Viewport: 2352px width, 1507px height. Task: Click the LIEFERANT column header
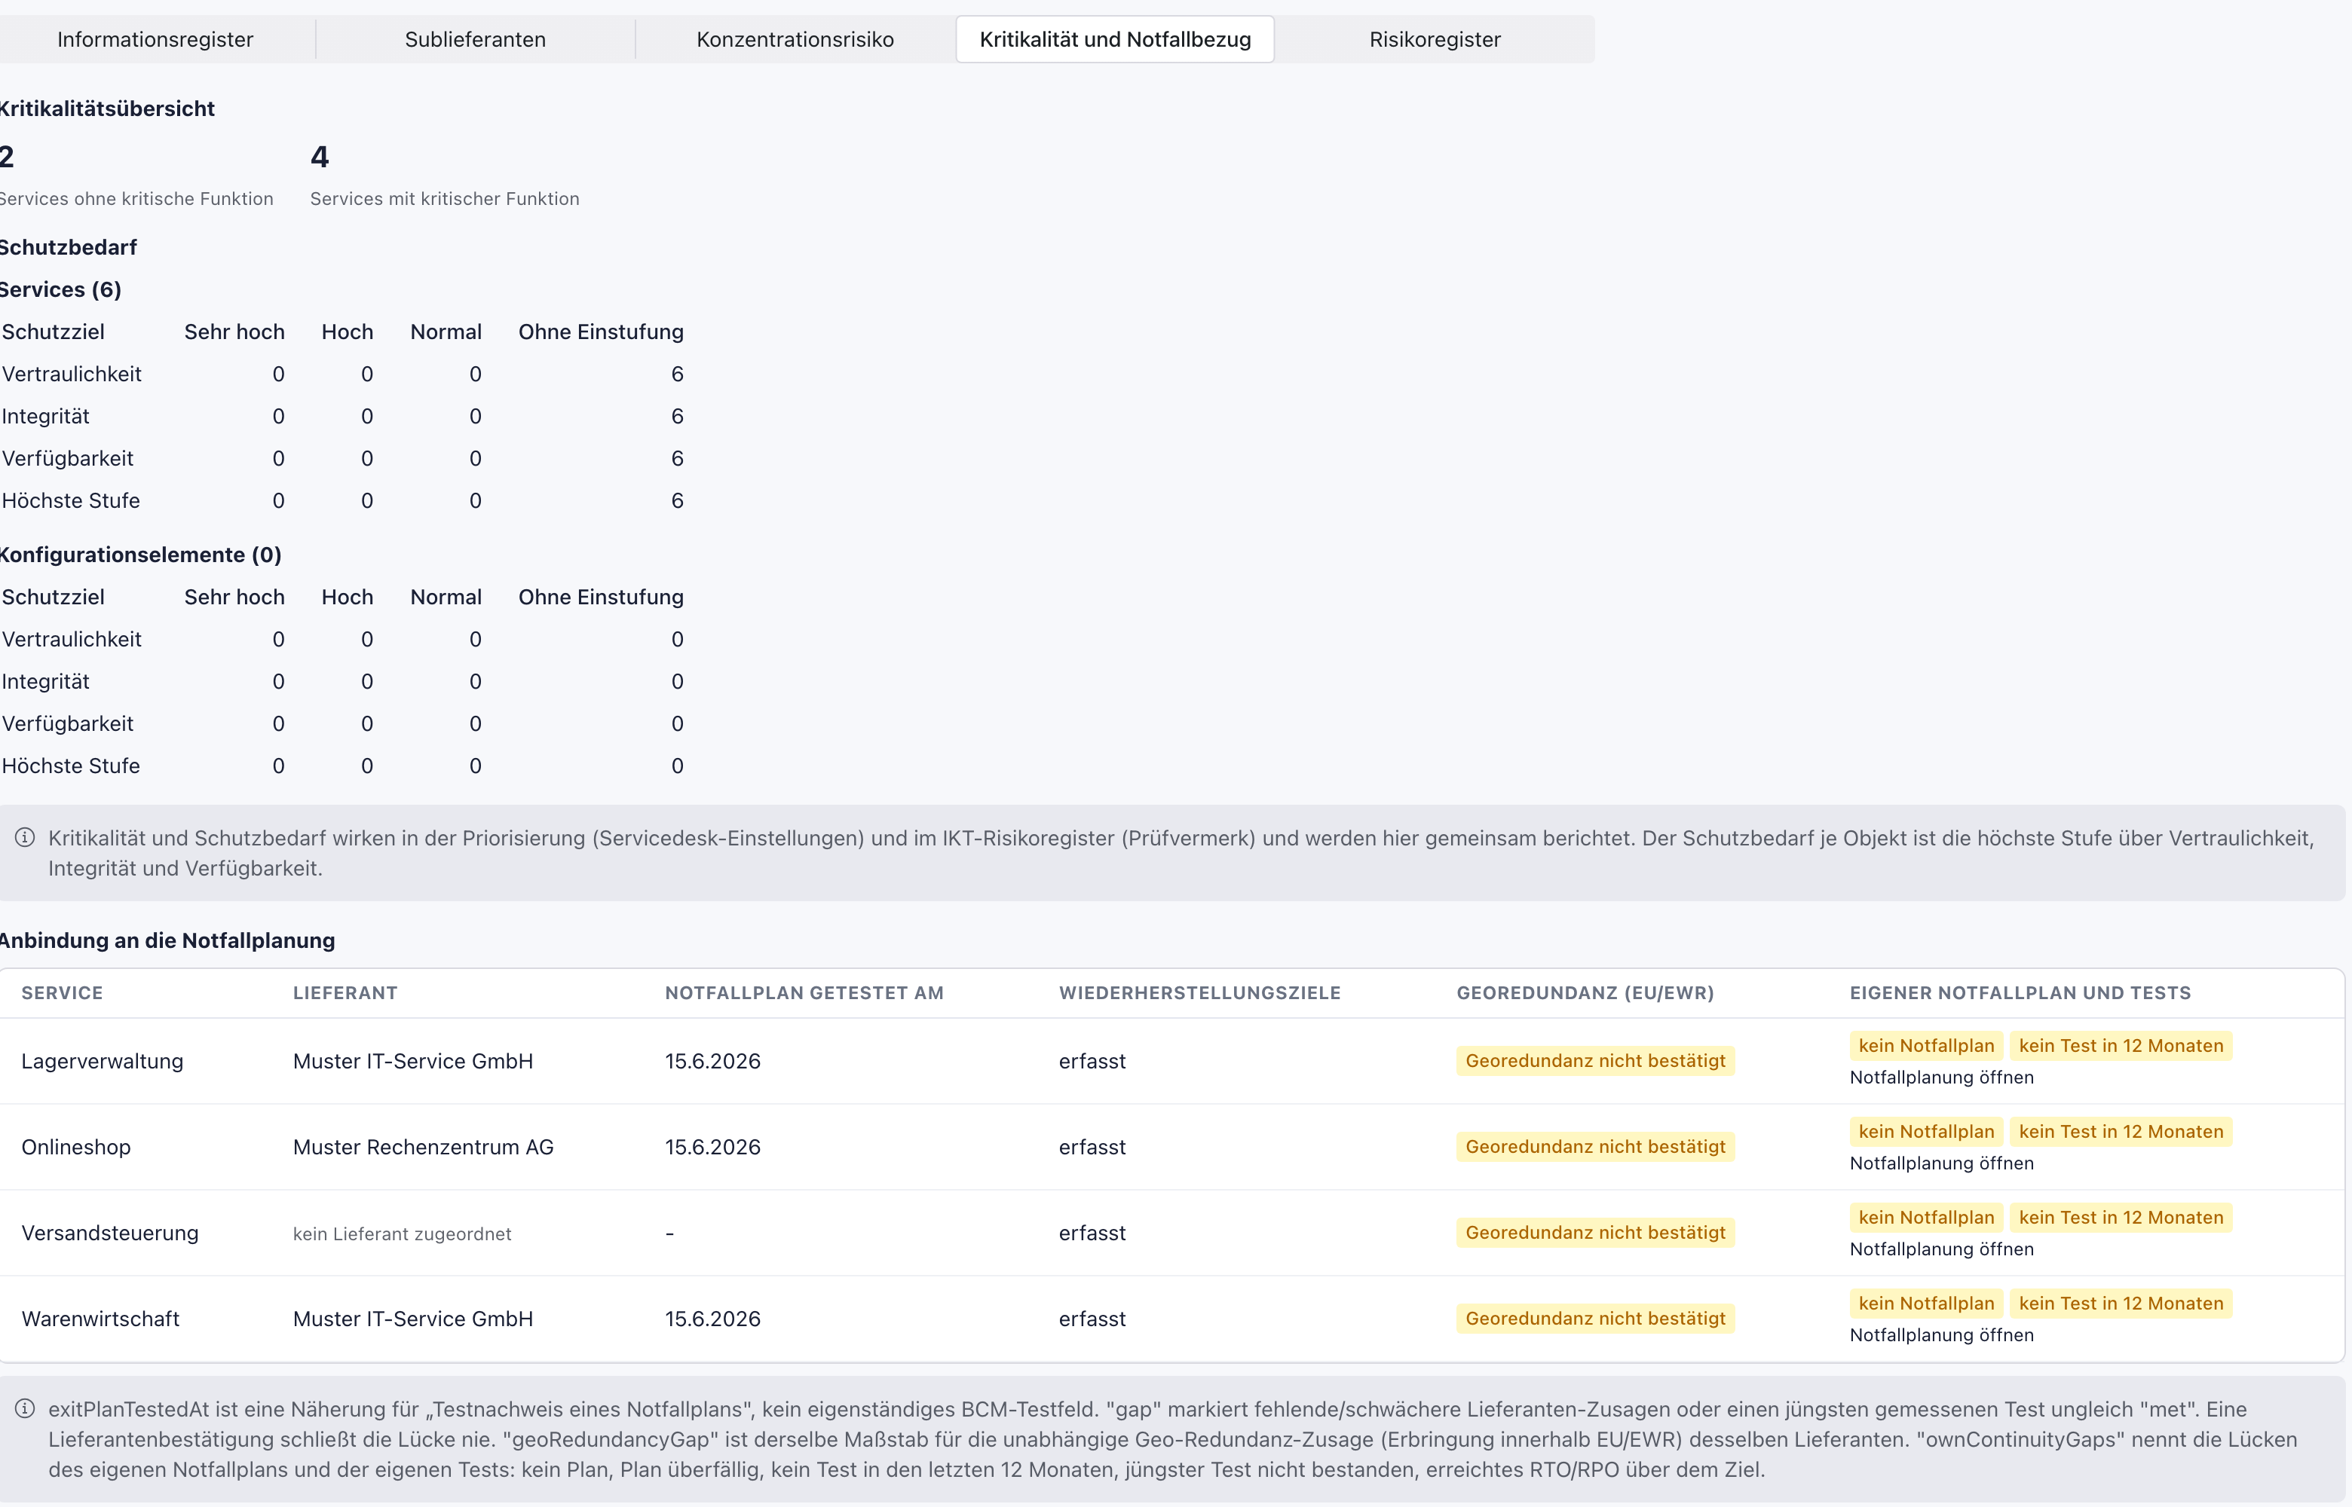345,992
